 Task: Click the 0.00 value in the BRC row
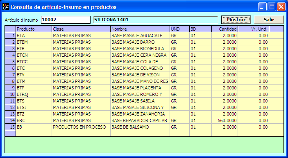254,120
